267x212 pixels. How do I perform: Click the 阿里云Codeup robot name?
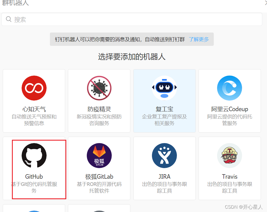[230, 109]
